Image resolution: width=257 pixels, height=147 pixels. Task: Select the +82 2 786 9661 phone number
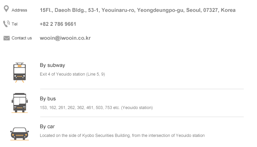[58, 24]
